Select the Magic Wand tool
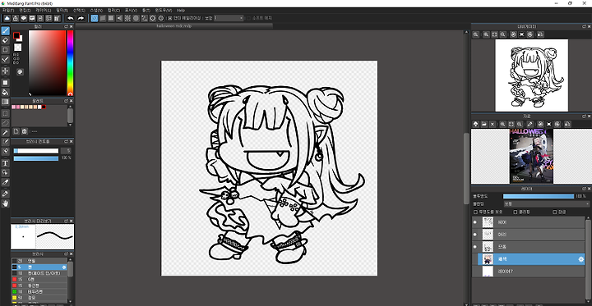Image resolution: width=592 pixels, height=306 pixels. click(5, 132)
